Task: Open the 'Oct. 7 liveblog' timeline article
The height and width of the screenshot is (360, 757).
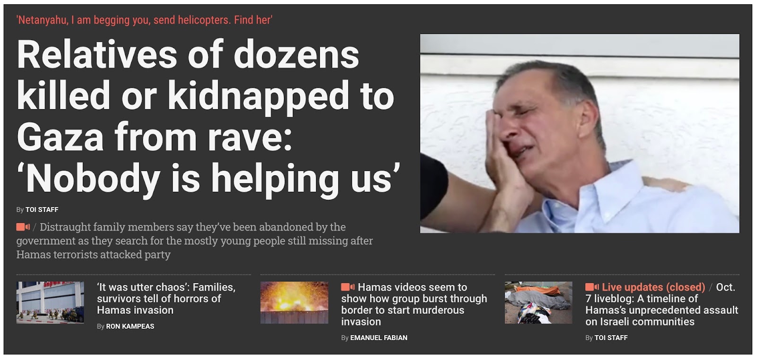Action: (x=661, y=305)
